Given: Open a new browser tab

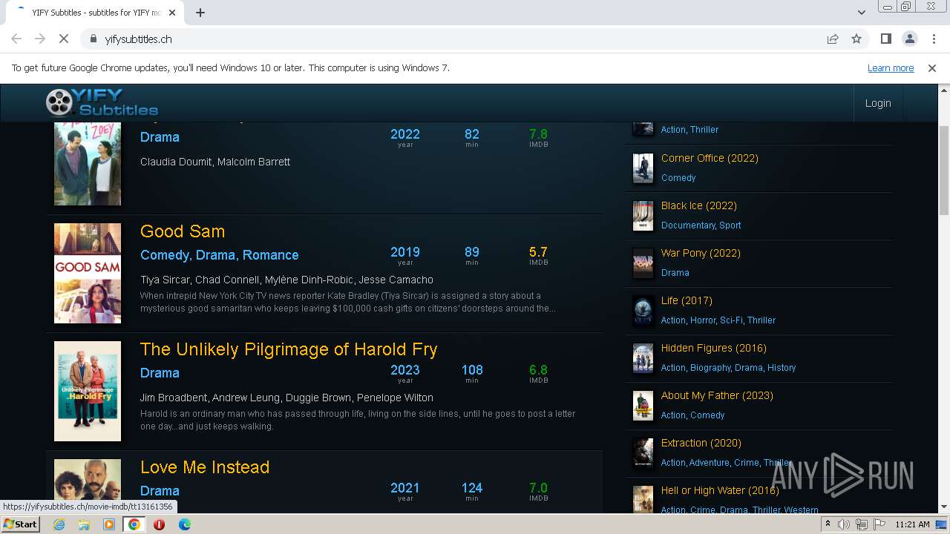Looking at the screenshot, I should 200,13.
